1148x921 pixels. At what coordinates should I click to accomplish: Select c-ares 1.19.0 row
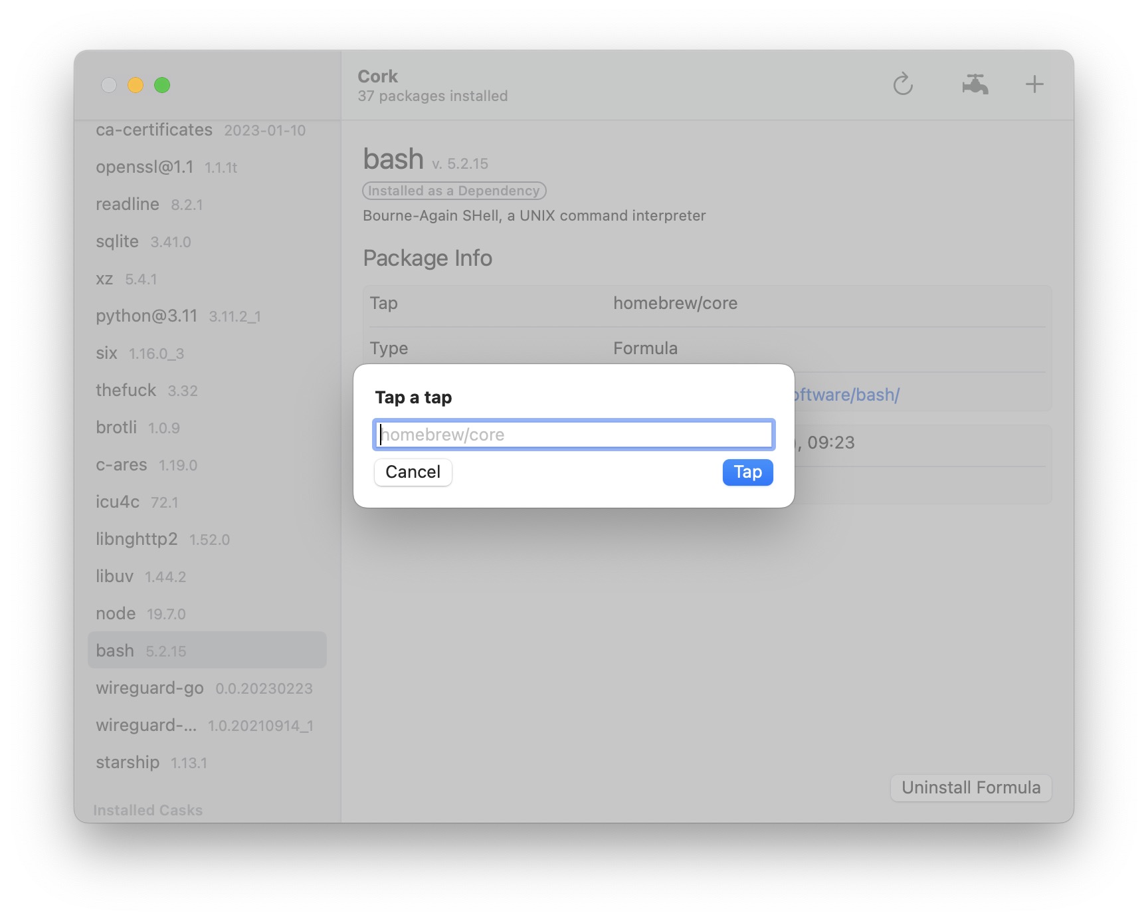(207, 464)
